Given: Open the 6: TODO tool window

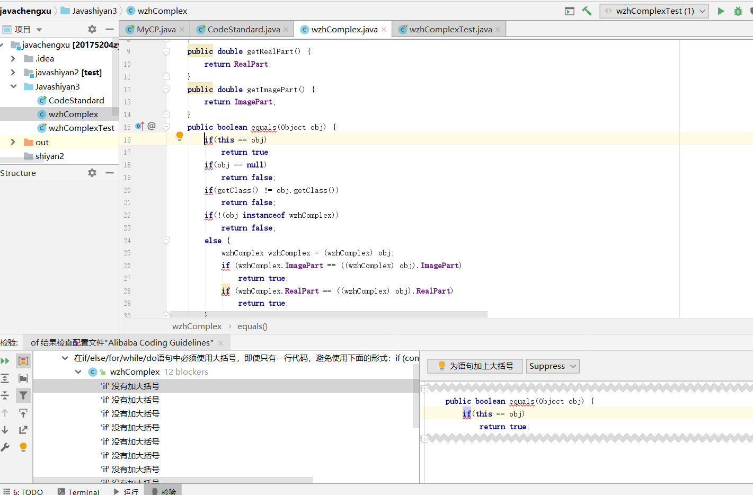Looking at the screenshot, I should point(23,492).
